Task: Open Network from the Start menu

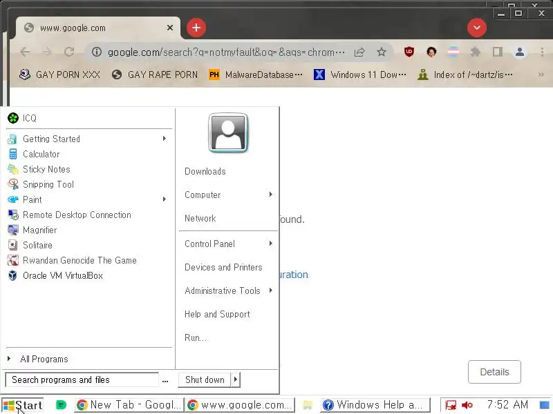Action: 200,218
